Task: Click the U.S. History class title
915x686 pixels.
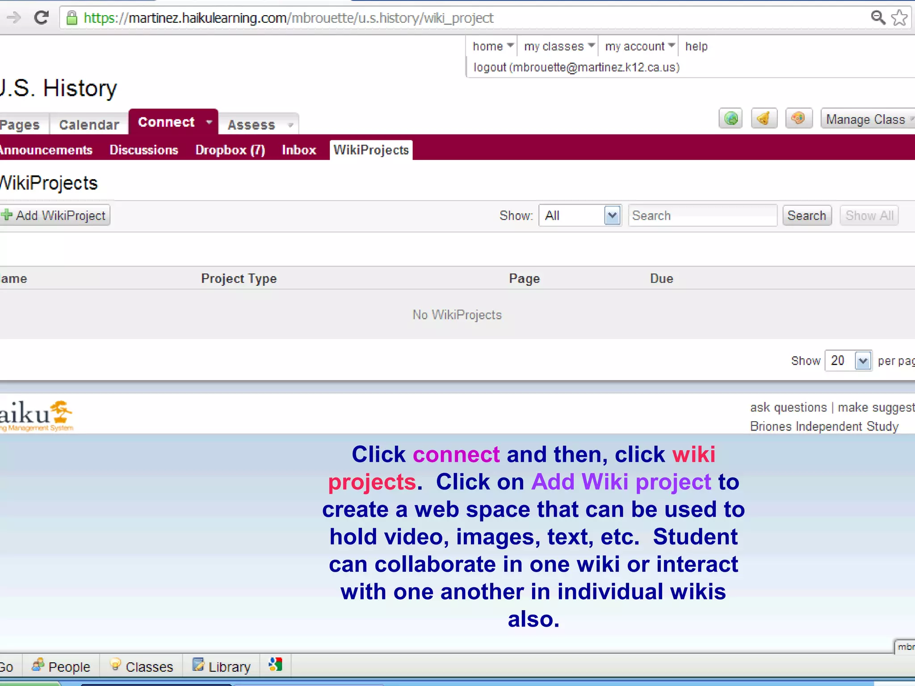Action: point(58,88)
